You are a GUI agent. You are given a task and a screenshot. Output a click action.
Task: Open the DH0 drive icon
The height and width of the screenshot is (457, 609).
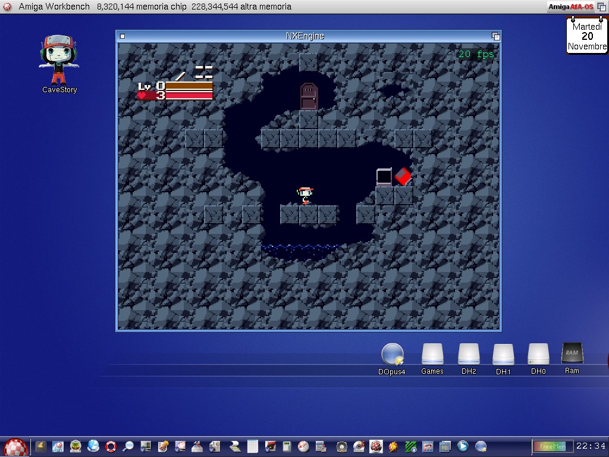(x=538, y=355)
